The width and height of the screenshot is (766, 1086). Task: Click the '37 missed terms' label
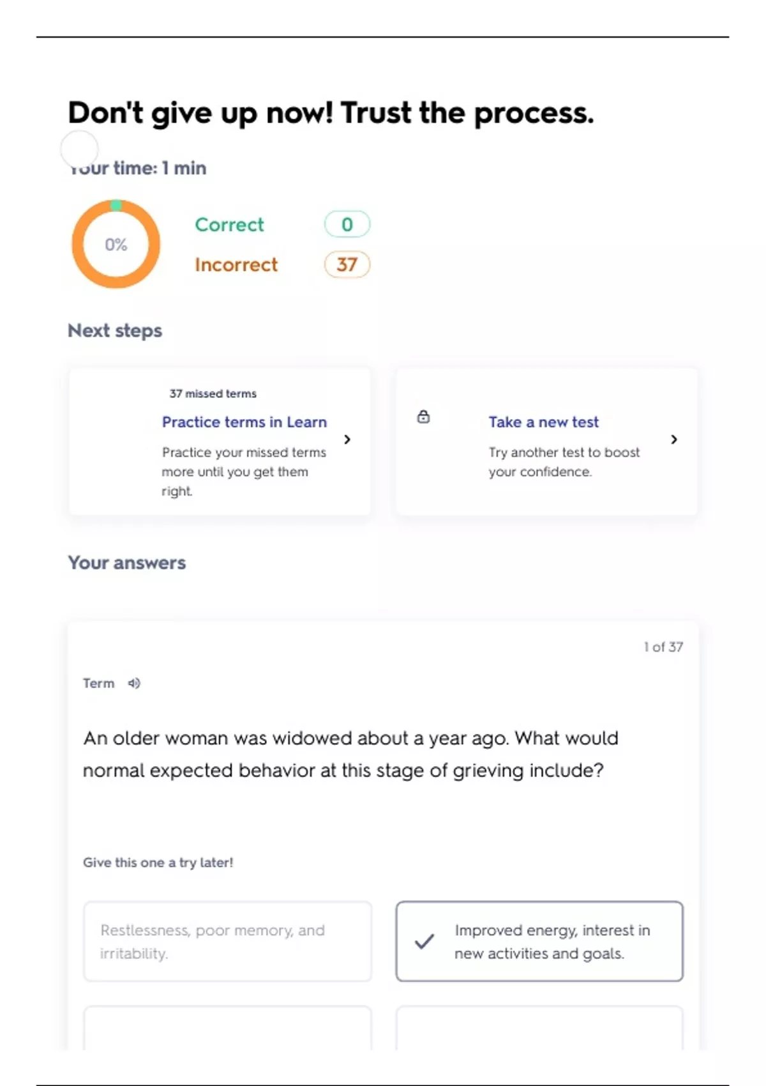coord(213,394)
